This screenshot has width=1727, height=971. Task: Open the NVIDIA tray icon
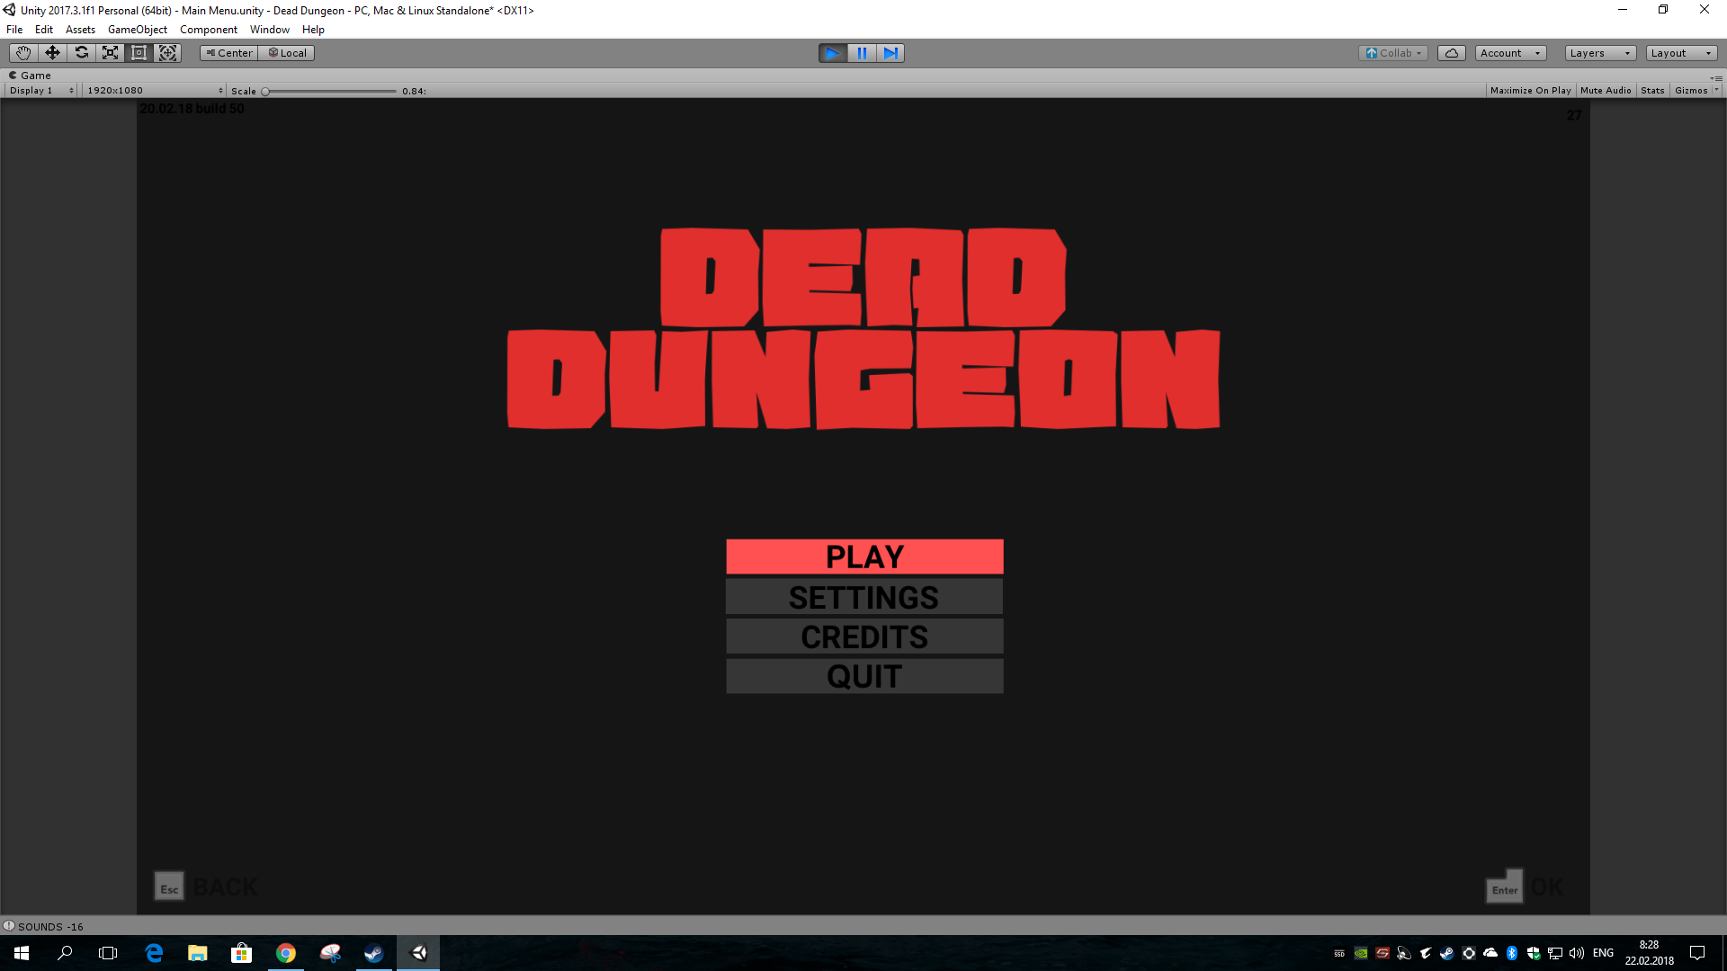[1361, 953]
